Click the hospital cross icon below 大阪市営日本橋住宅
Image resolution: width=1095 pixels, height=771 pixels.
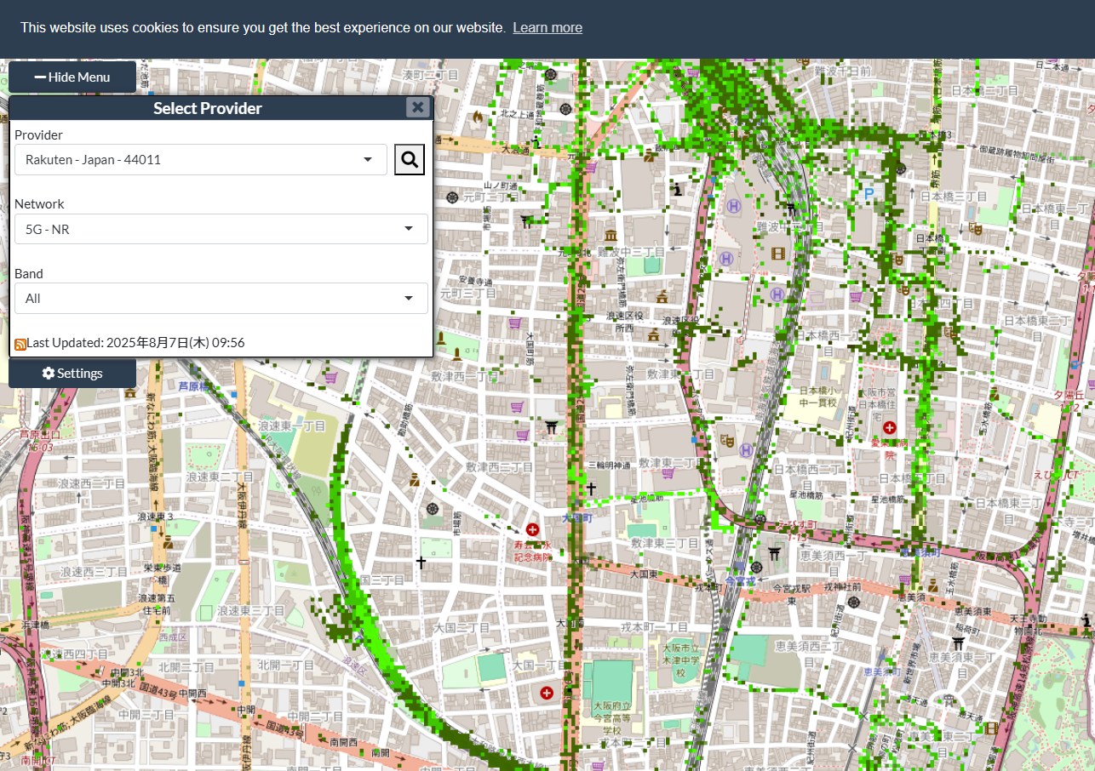tap(890, 427)
